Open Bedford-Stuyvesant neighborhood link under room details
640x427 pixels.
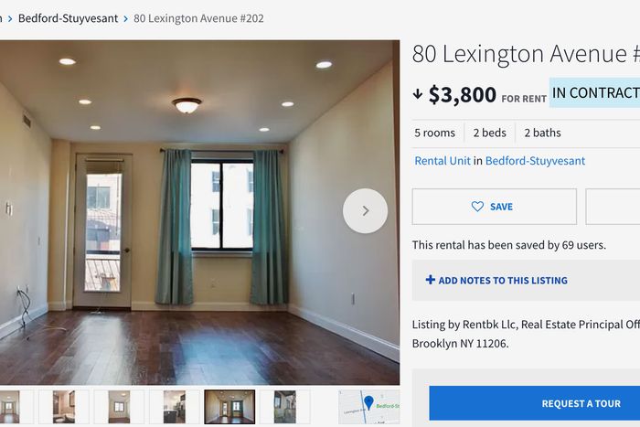tap(535, 160)
